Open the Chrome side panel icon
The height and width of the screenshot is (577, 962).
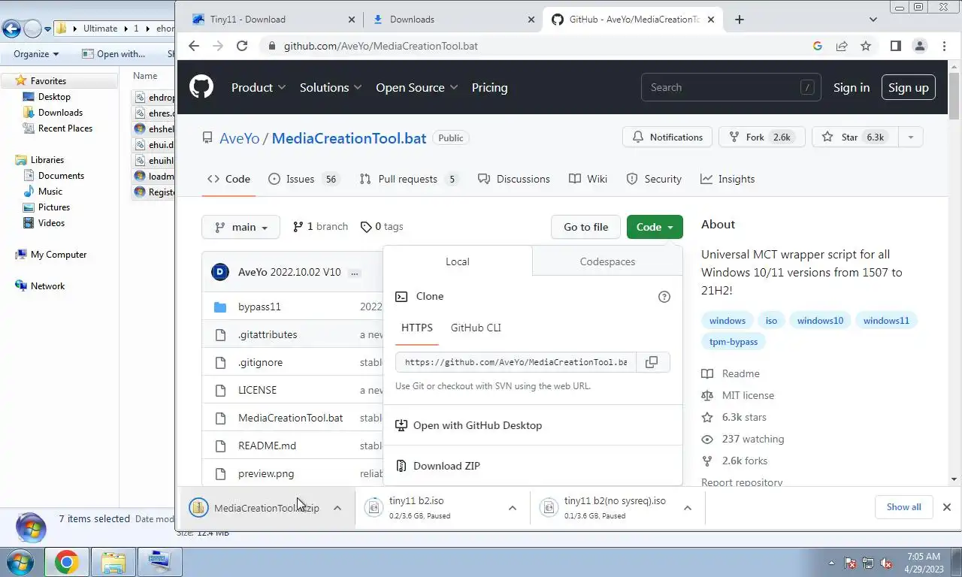[895, 46]
